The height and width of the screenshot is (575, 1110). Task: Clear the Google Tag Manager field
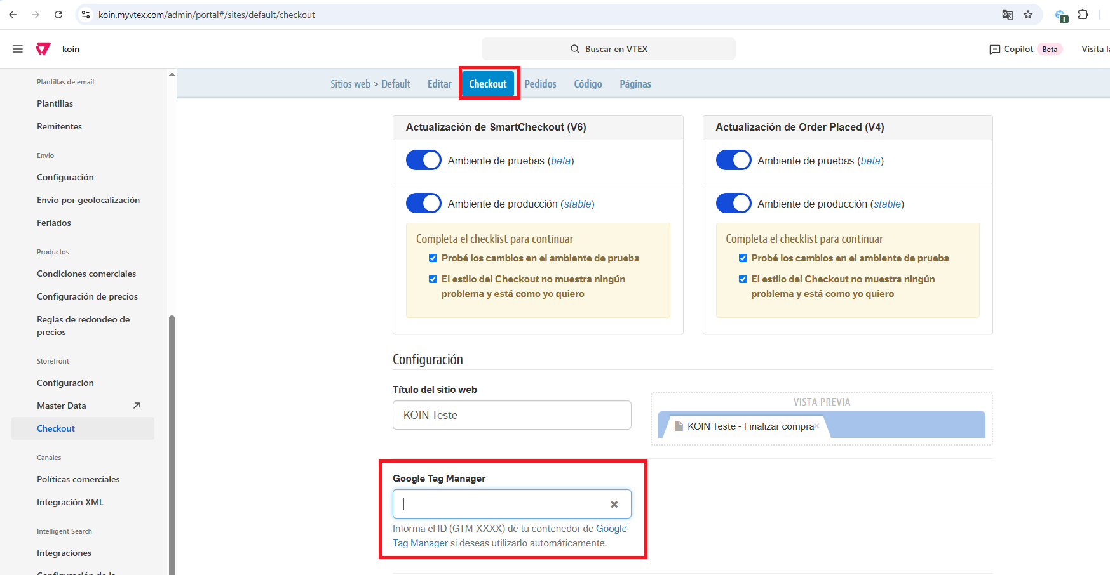(614, 505)
